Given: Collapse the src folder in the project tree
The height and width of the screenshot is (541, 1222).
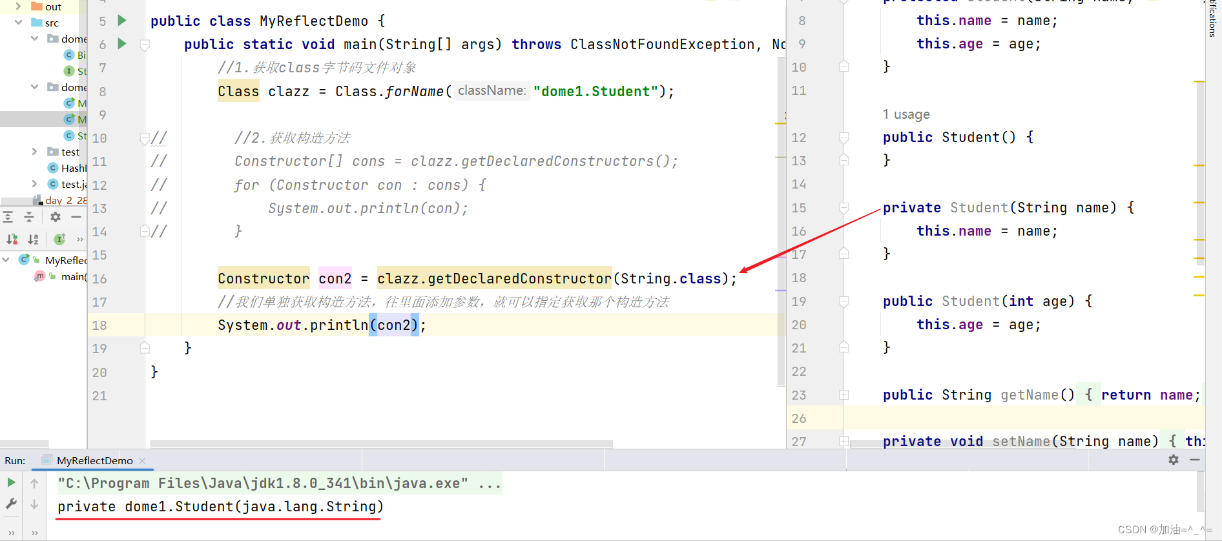Looking at the screenshot, I should [x=18, y=23].
